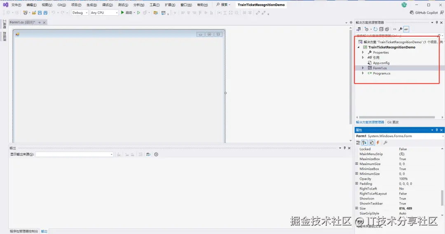Open the 视图(V) menu

(47, 5)
